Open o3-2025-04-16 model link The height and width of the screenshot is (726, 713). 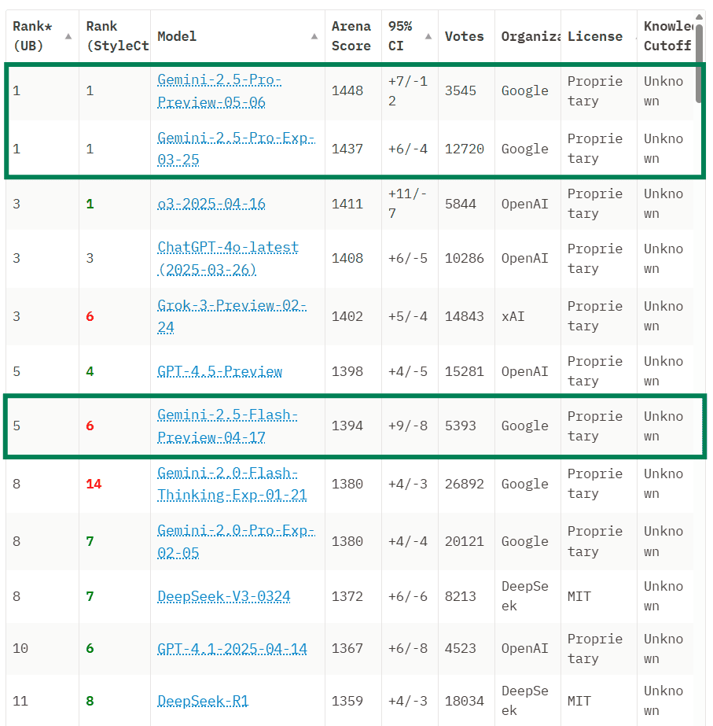[x=211, y=204]
